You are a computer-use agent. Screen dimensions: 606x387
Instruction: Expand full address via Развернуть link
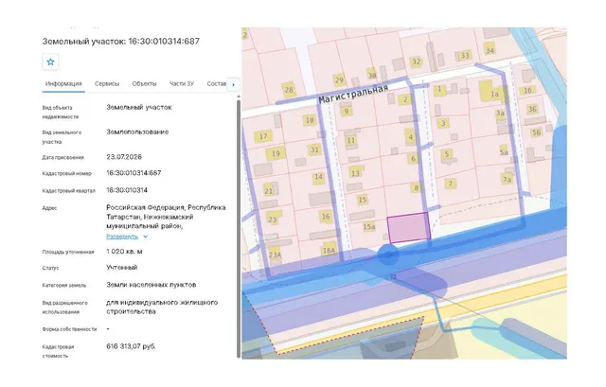coord(122,237)
